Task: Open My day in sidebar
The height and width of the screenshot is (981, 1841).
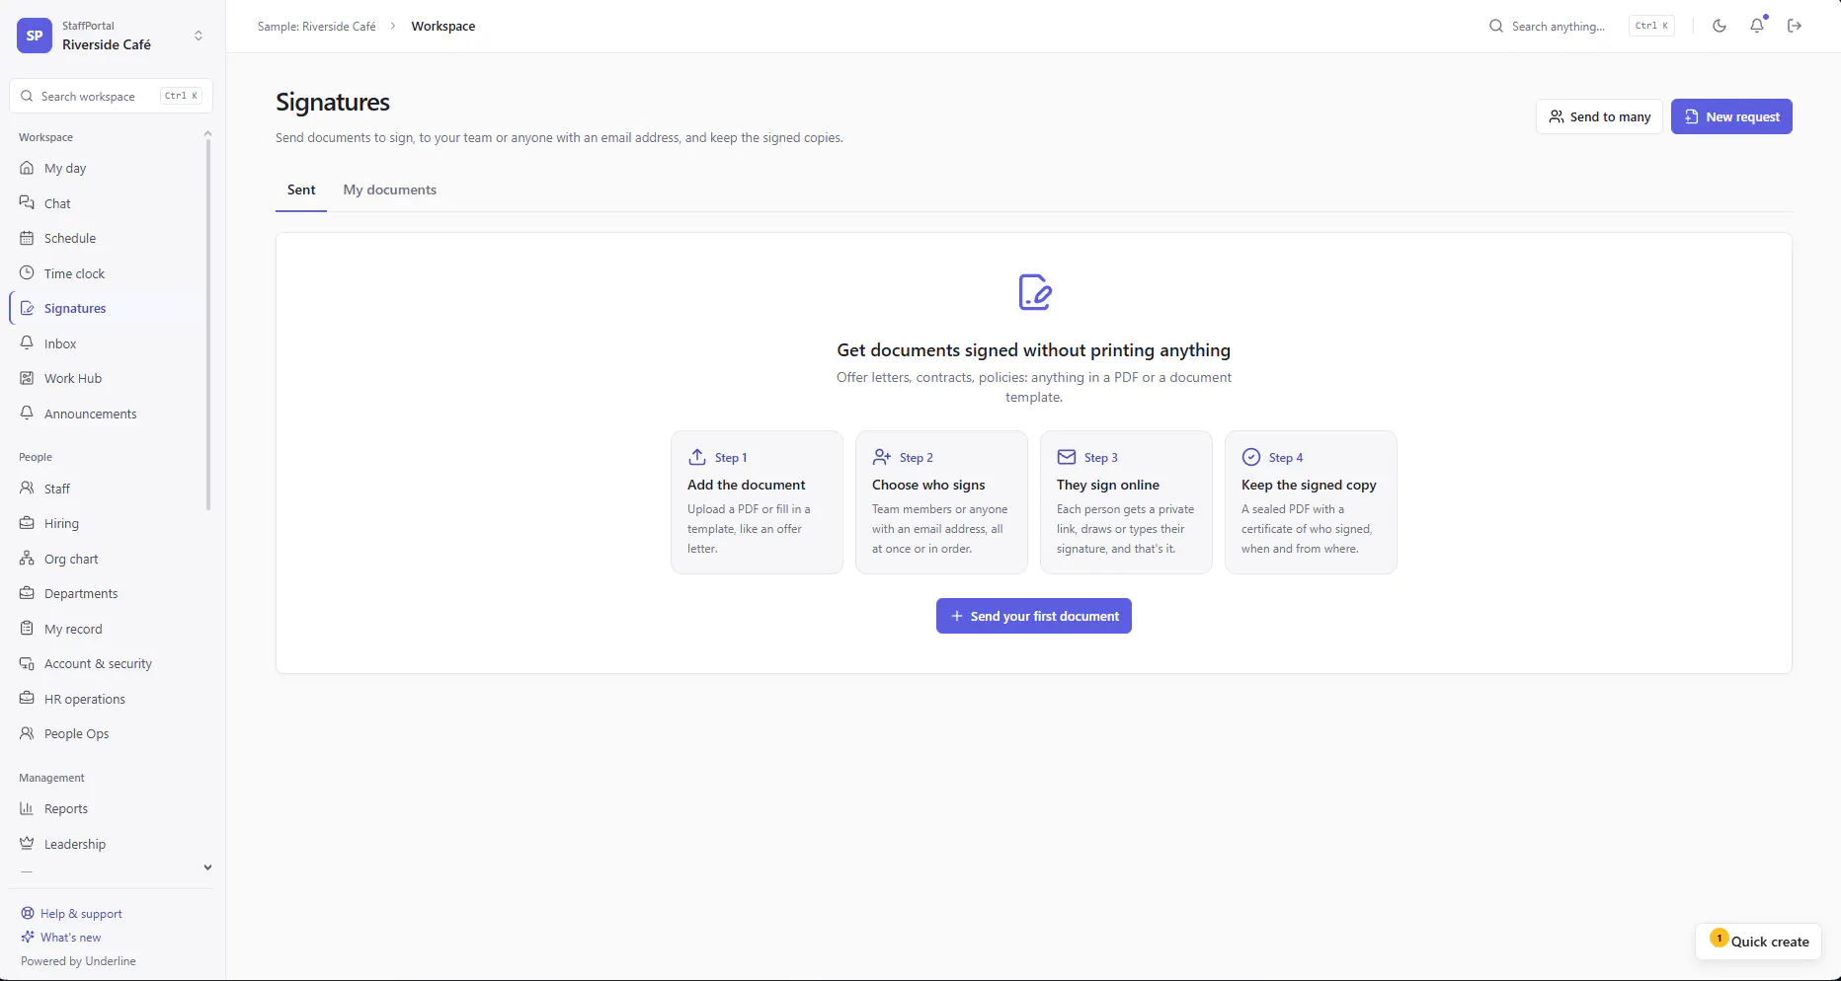Action: click(107, 168)
